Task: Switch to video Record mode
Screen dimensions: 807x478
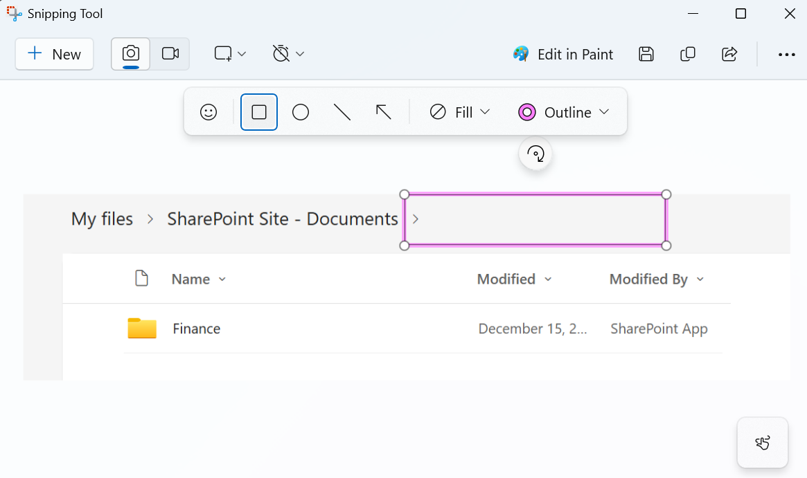Action: tap(170, 54)
